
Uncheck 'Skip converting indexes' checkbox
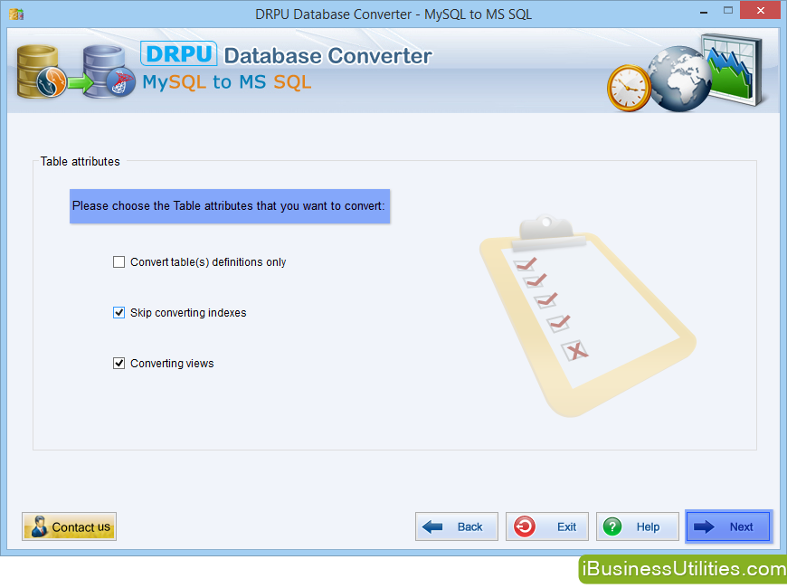coord(119,313)
